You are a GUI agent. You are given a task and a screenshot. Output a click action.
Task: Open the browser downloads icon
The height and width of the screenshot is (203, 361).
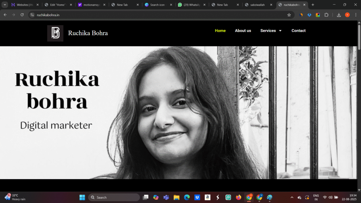[339, 15]
